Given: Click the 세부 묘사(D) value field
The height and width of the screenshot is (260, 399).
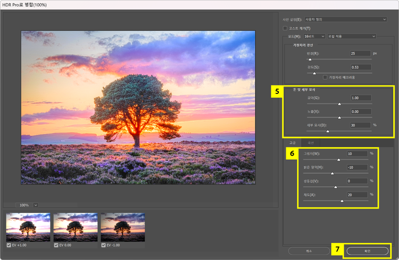Looking at the screenshot, I should coord(360,125).
